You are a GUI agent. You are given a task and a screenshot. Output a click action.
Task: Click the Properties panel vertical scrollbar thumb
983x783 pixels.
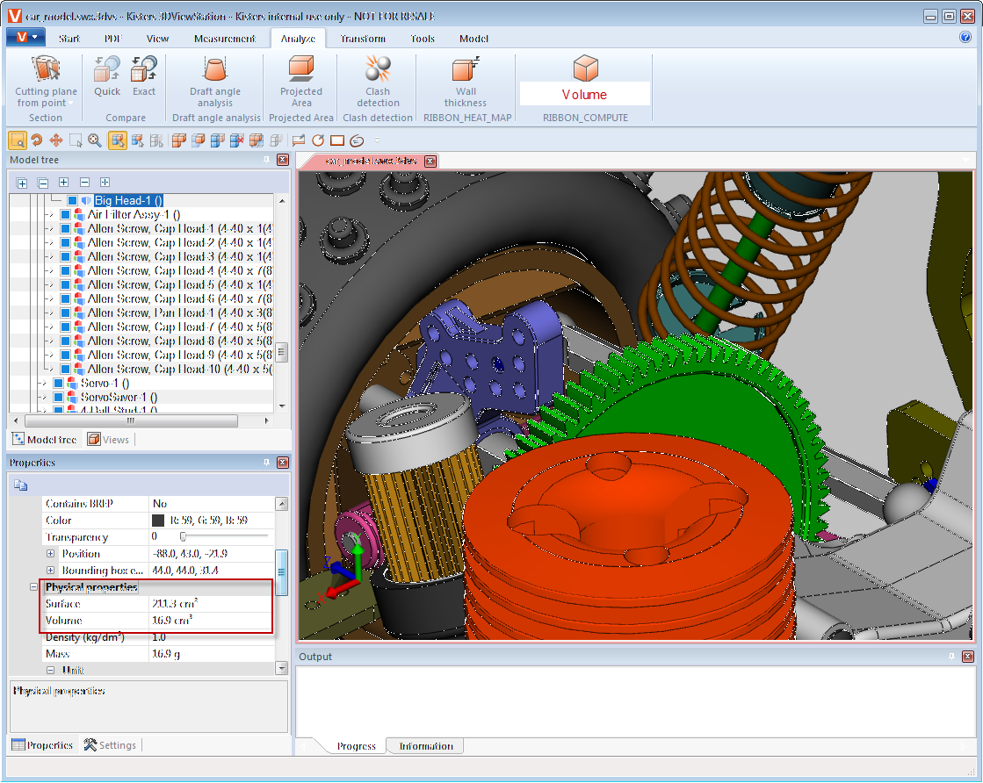pyautogui.click(x=281, y=572)
